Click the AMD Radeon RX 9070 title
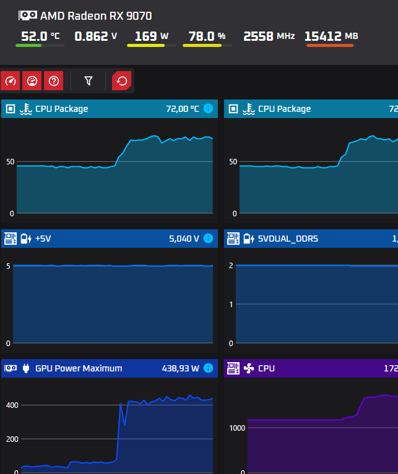The width and height of the screenshot is (398, 474). 96,15
